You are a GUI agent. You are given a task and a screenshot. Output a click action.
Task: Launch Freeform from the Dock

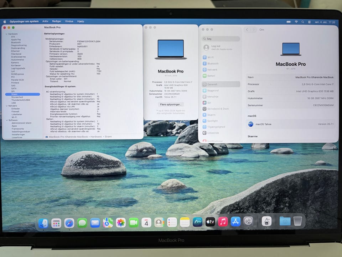pos(197,222)
